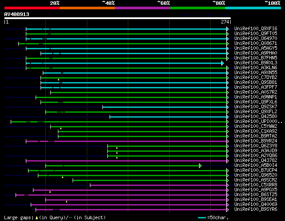Screen dimensions: 285x221
Task: Click the UniRef100_C1KA92 label
Action: [256, 131]
